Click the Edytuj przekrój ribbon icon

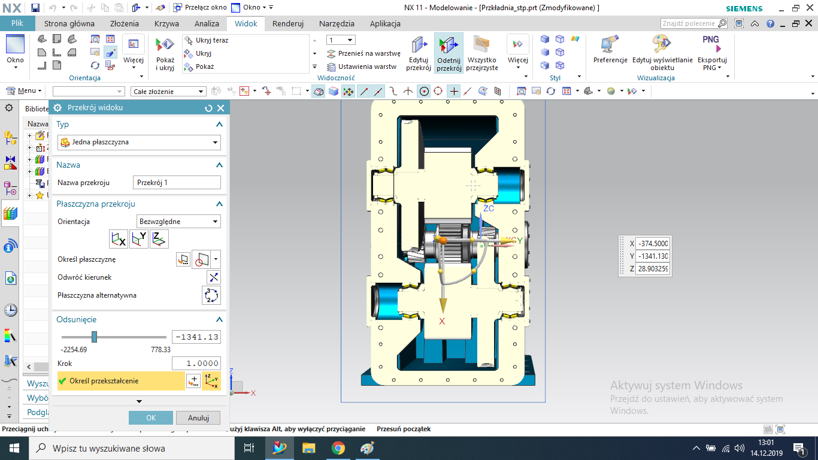pyautogui.click(x=419, y=54)
